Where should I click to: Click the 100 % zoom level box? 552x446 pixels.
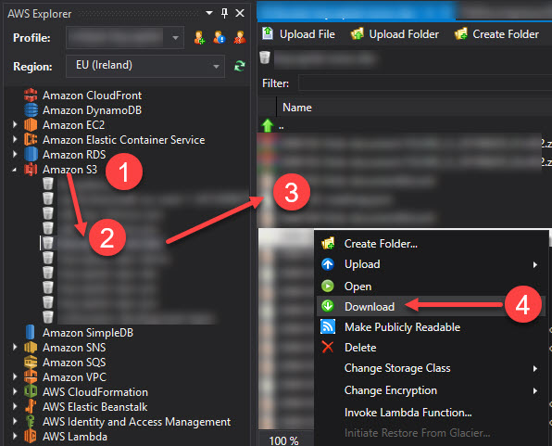283,440
